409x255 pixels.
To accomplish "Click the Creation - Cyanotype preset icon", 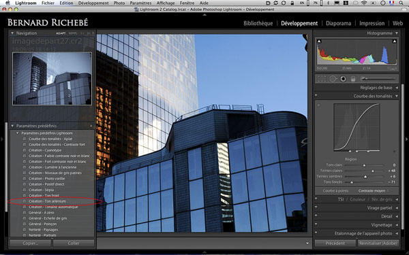I will pos(25,150).
